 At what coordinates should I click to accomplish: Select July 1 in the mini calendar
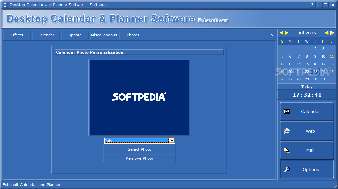(x=307, y=49)
